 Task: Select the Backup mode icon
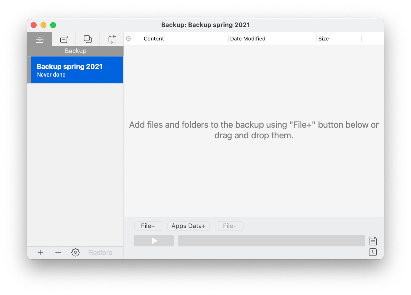tap(39, 39)
